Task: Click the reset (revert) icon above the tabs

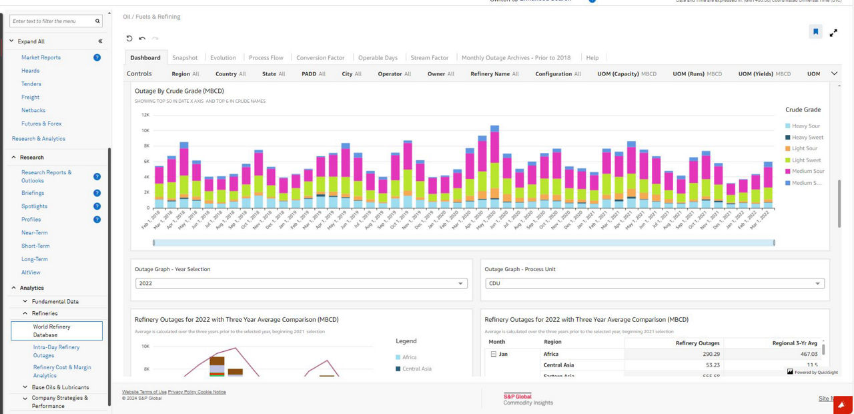Action: pyautogui.click(x=129, y=39)
